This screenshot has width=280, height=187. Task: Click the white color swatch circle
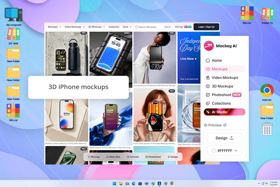point(213,151)
